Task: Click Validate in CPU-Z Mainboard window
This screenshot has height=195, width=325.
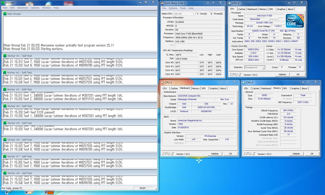Action: tap(215, 154)
